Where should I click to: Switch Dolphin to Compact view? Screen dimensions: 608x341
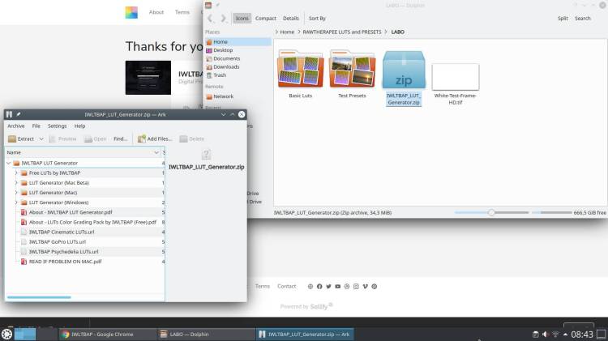266,18
